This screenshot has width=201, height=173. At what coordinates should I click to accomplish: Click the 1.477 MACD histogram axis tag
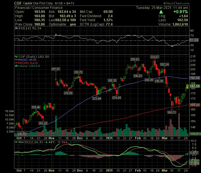194,153
